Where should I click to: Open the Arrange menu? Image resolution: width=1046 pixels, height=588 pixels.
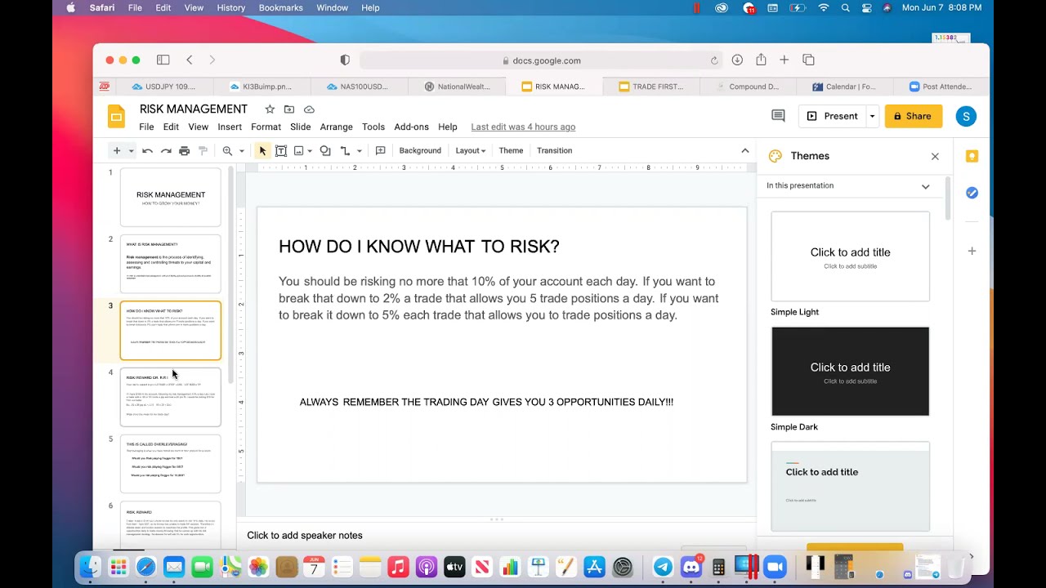tap(336, 127)
